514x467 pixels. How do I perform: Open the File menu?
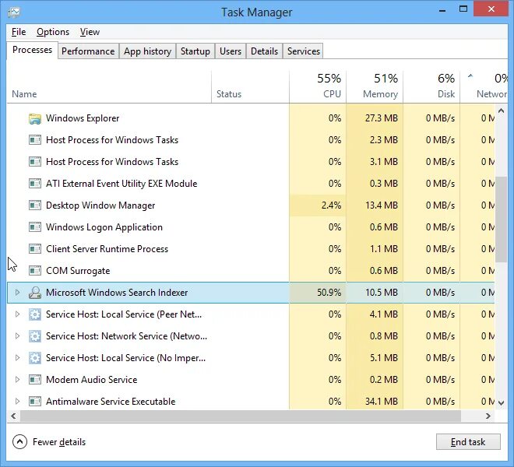[x=19, y=32]
